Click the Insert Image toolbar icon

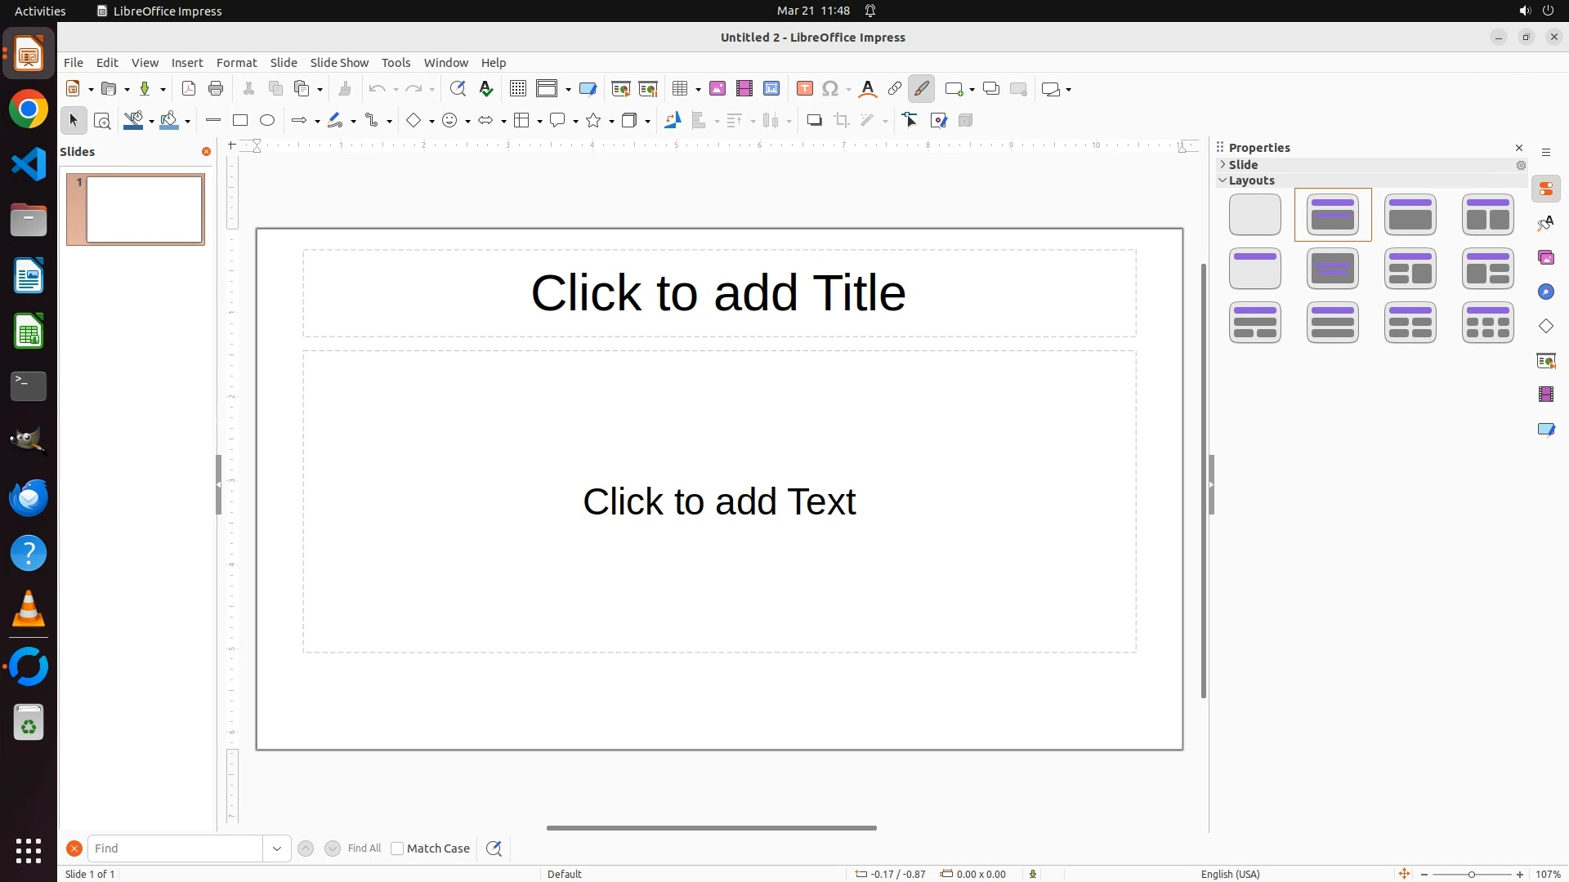click(717, 89)
